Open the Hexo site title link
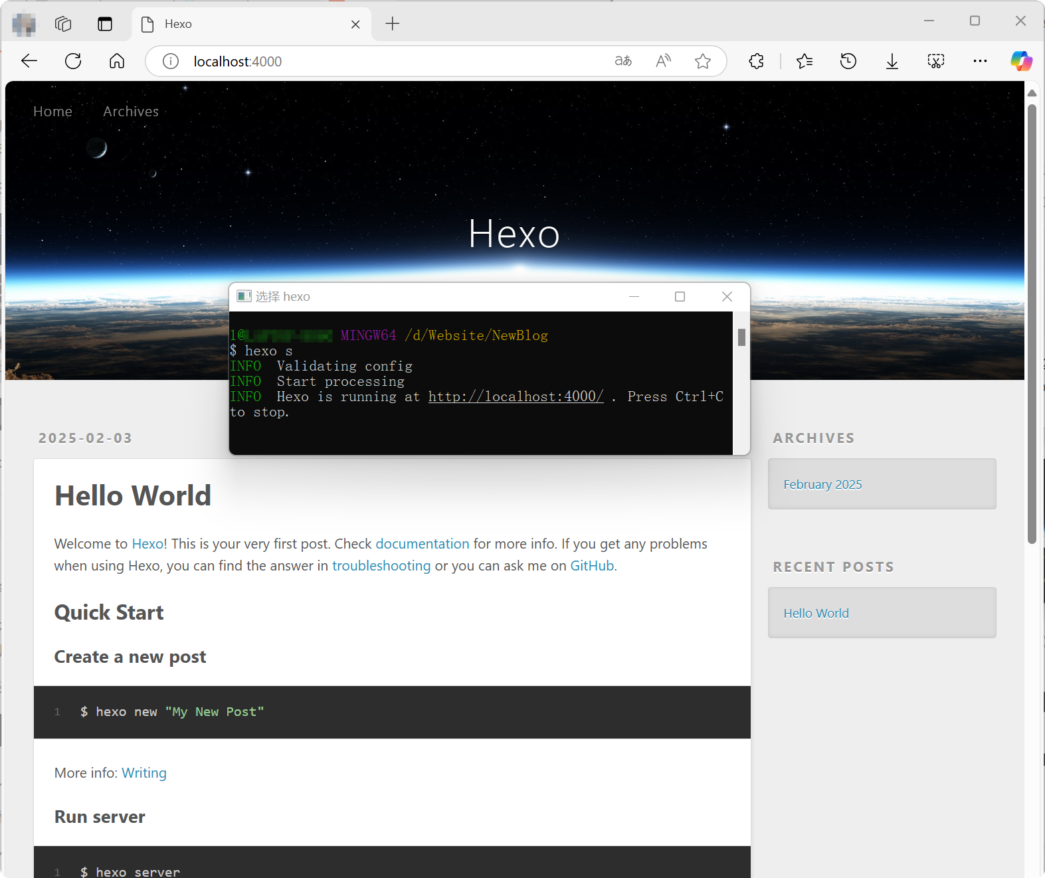Screen dimensions: 1045x878 (514, 234)
